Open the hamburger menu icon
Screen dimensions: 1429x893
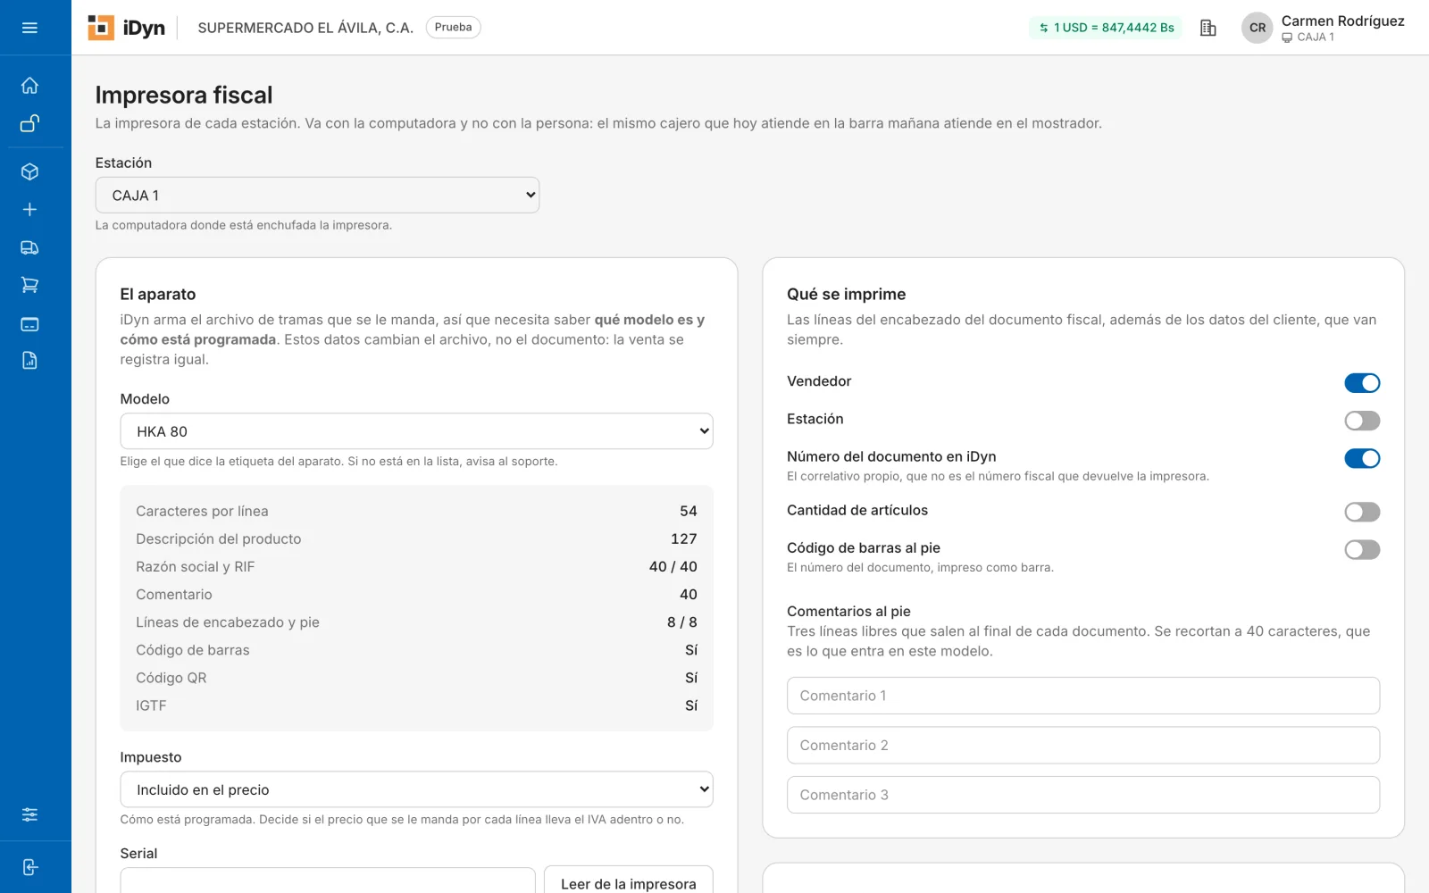tap(29, 28)
